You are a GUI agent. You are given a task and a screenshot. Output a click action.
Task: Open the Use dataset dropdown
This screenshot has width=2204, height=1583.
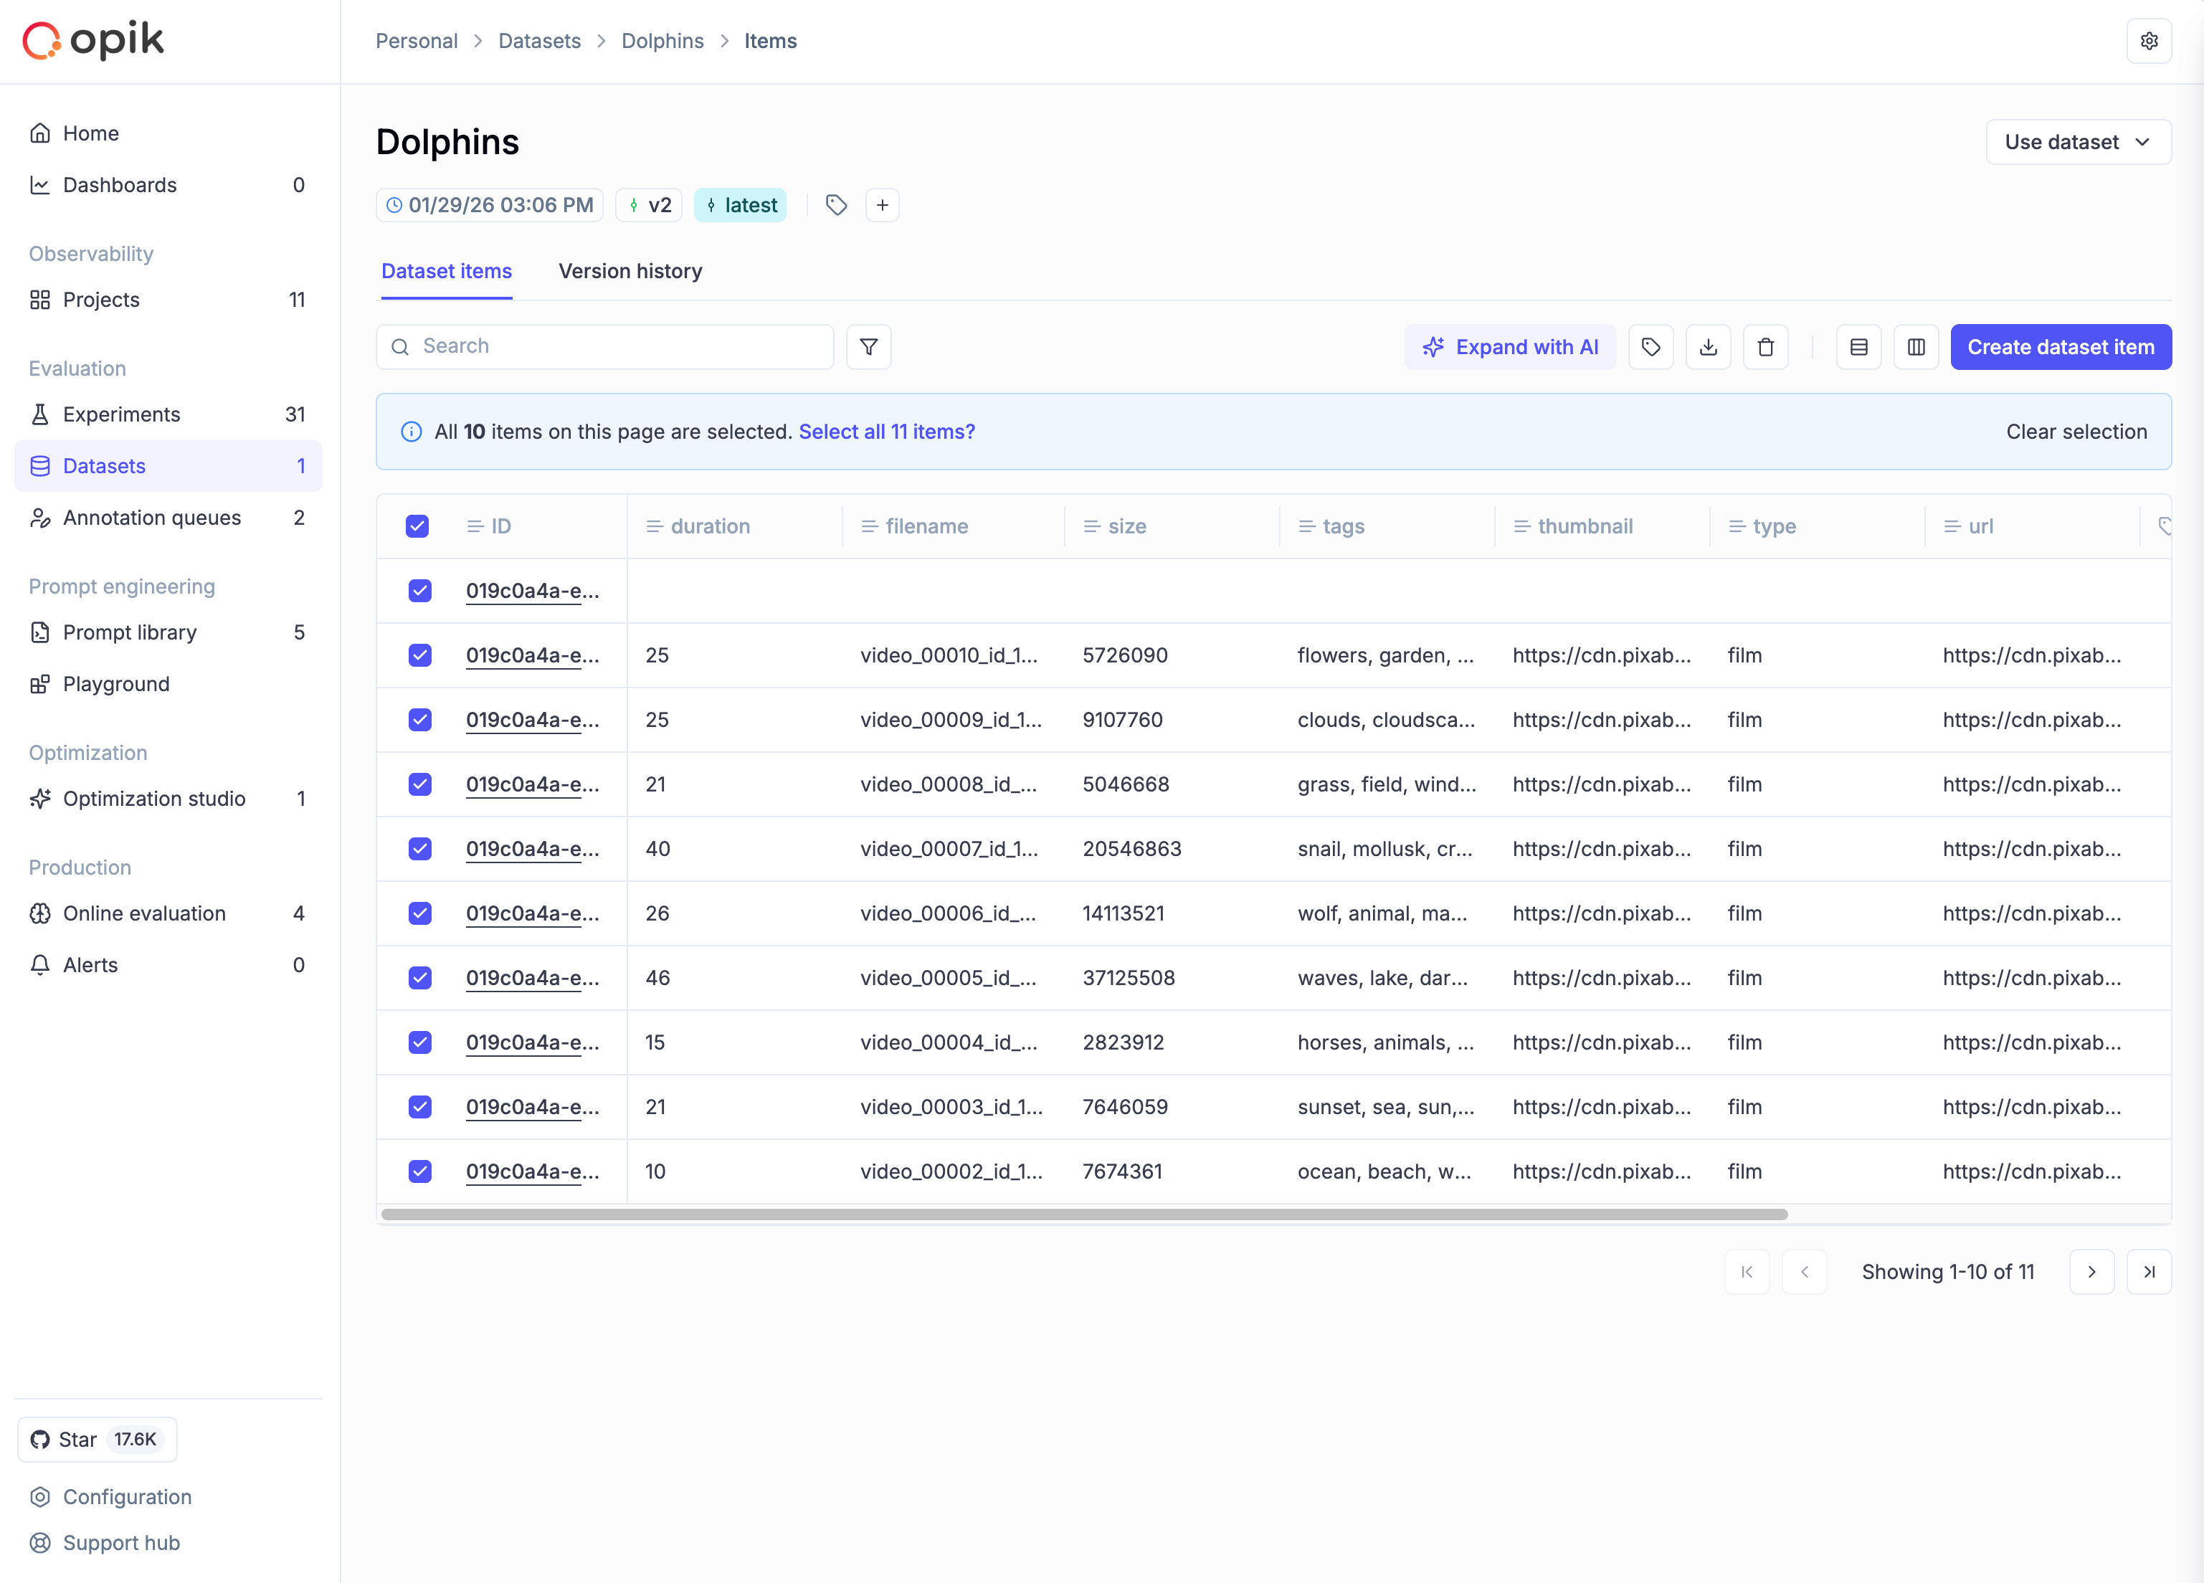(x=2078, y=142)
